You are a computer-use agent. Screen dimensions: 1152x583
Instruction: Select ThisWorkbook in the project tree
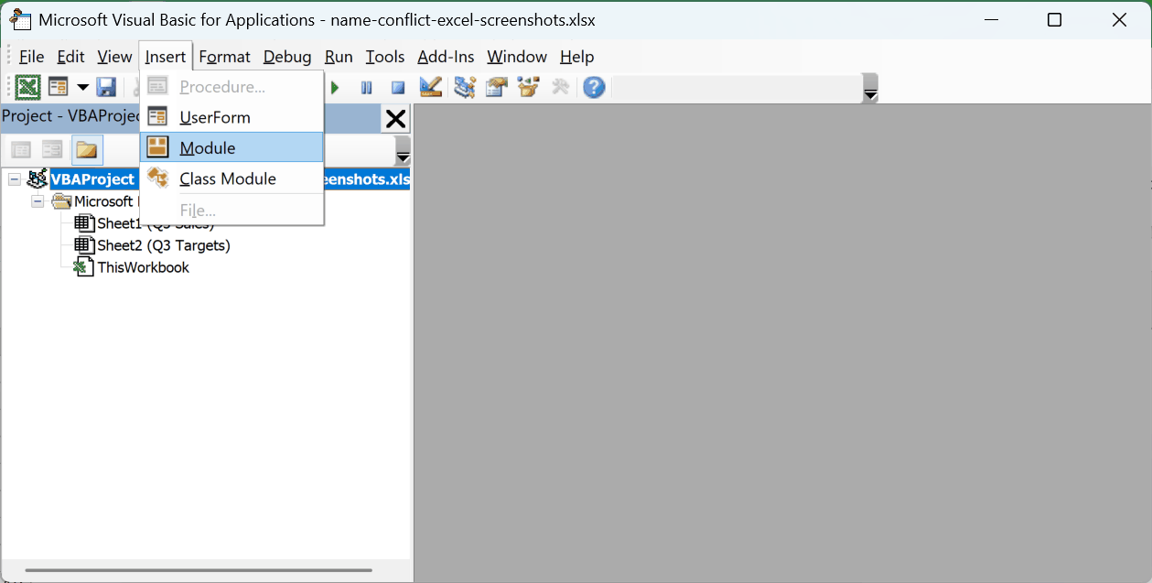pyautogui.click(x=144, y=267)
